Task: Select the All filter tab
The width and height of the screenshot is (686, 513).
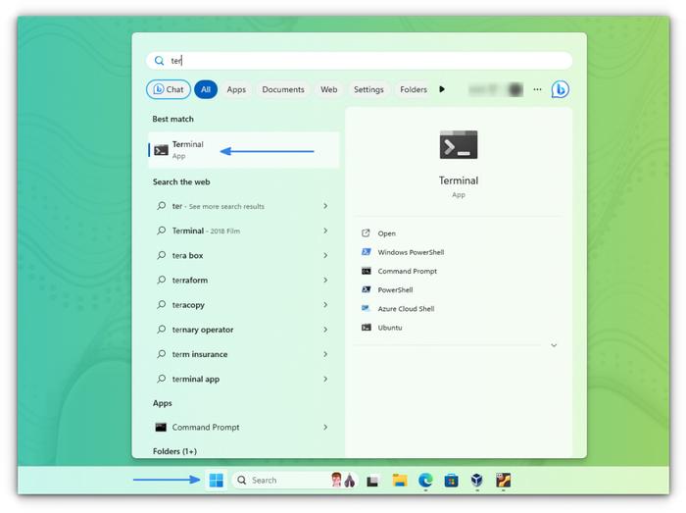Action: coord(206,89)
